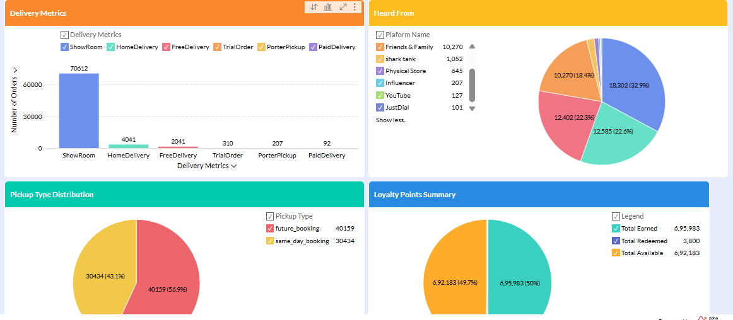Uncheck future_booking in Pickup Type legend
The image size is (733, 320).
click(x=270, y=229)
